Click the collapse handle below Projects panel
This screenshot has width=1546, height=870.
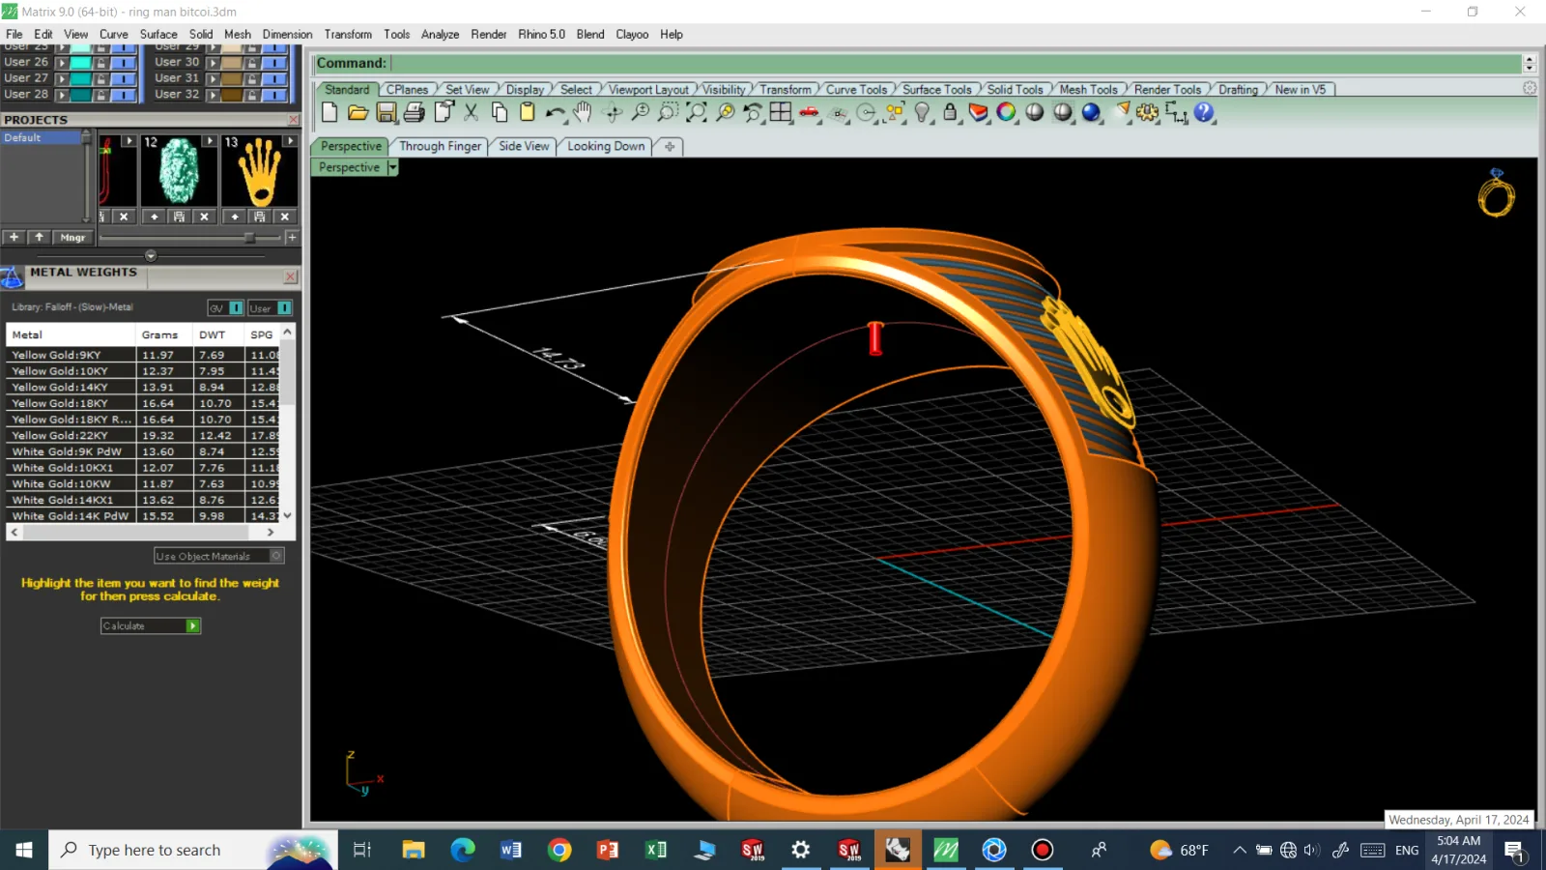click(151, 255)
